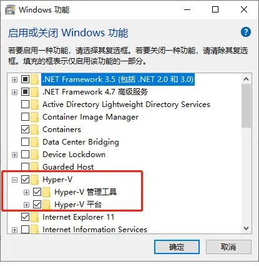
Task: Click the scrollbar down arrow
Action: tap(247, 228)
